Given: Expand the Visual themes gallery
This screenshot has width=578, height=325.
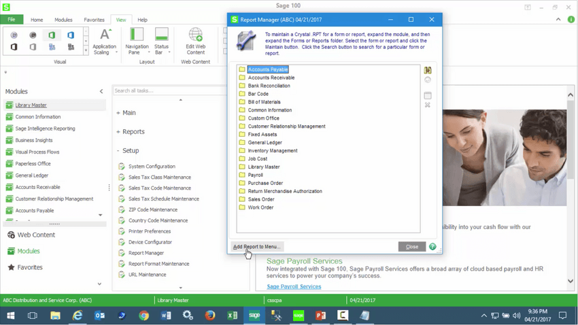Looking at the screenshot, I should (86, 50).
